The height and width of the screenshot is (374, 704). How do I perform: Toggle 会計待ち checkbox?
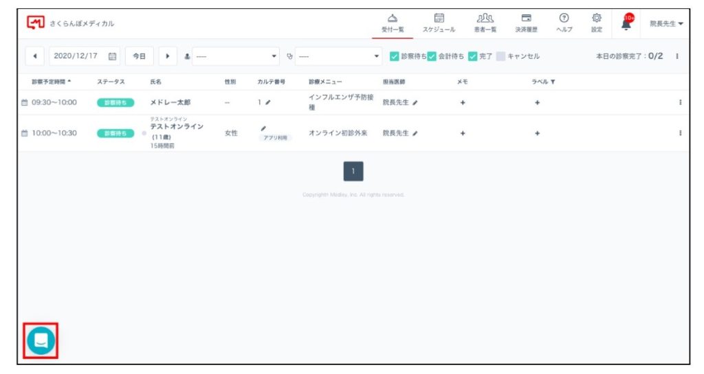(x=432, y=56)
